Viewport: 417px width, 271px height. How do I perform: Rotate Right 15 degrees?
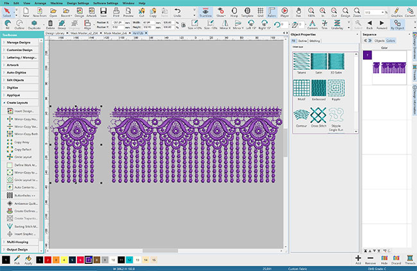tap(264, 24)
